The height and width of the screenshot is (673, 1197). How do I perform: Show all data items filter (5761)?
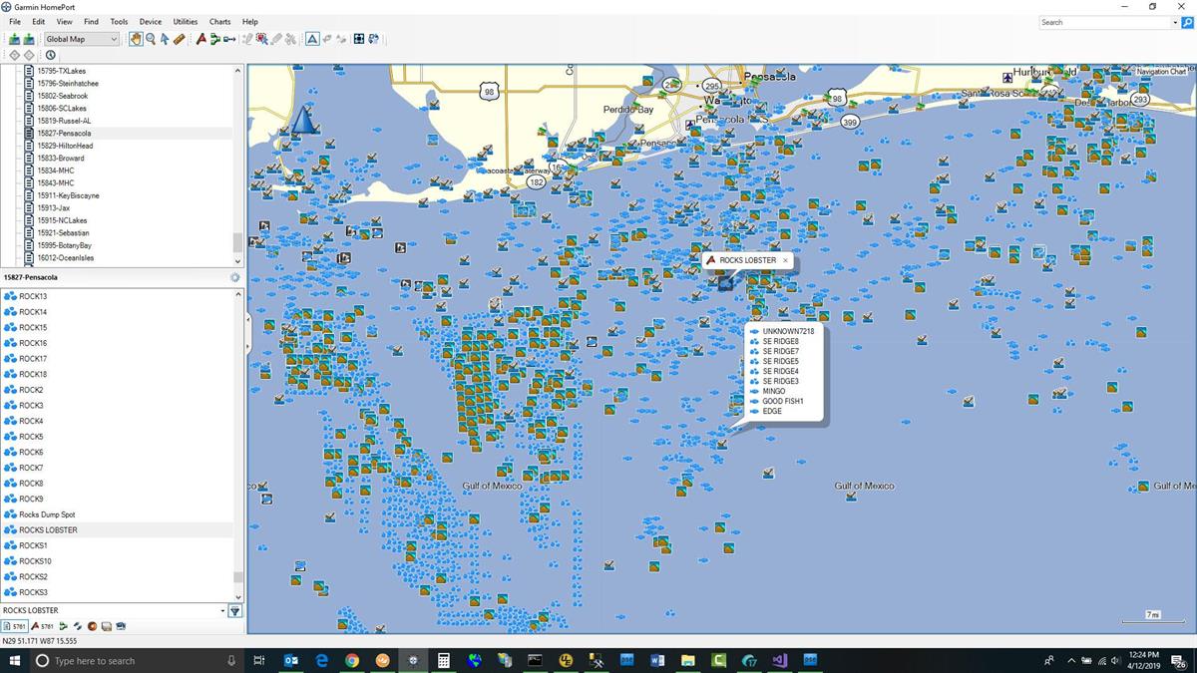point(14,626)
